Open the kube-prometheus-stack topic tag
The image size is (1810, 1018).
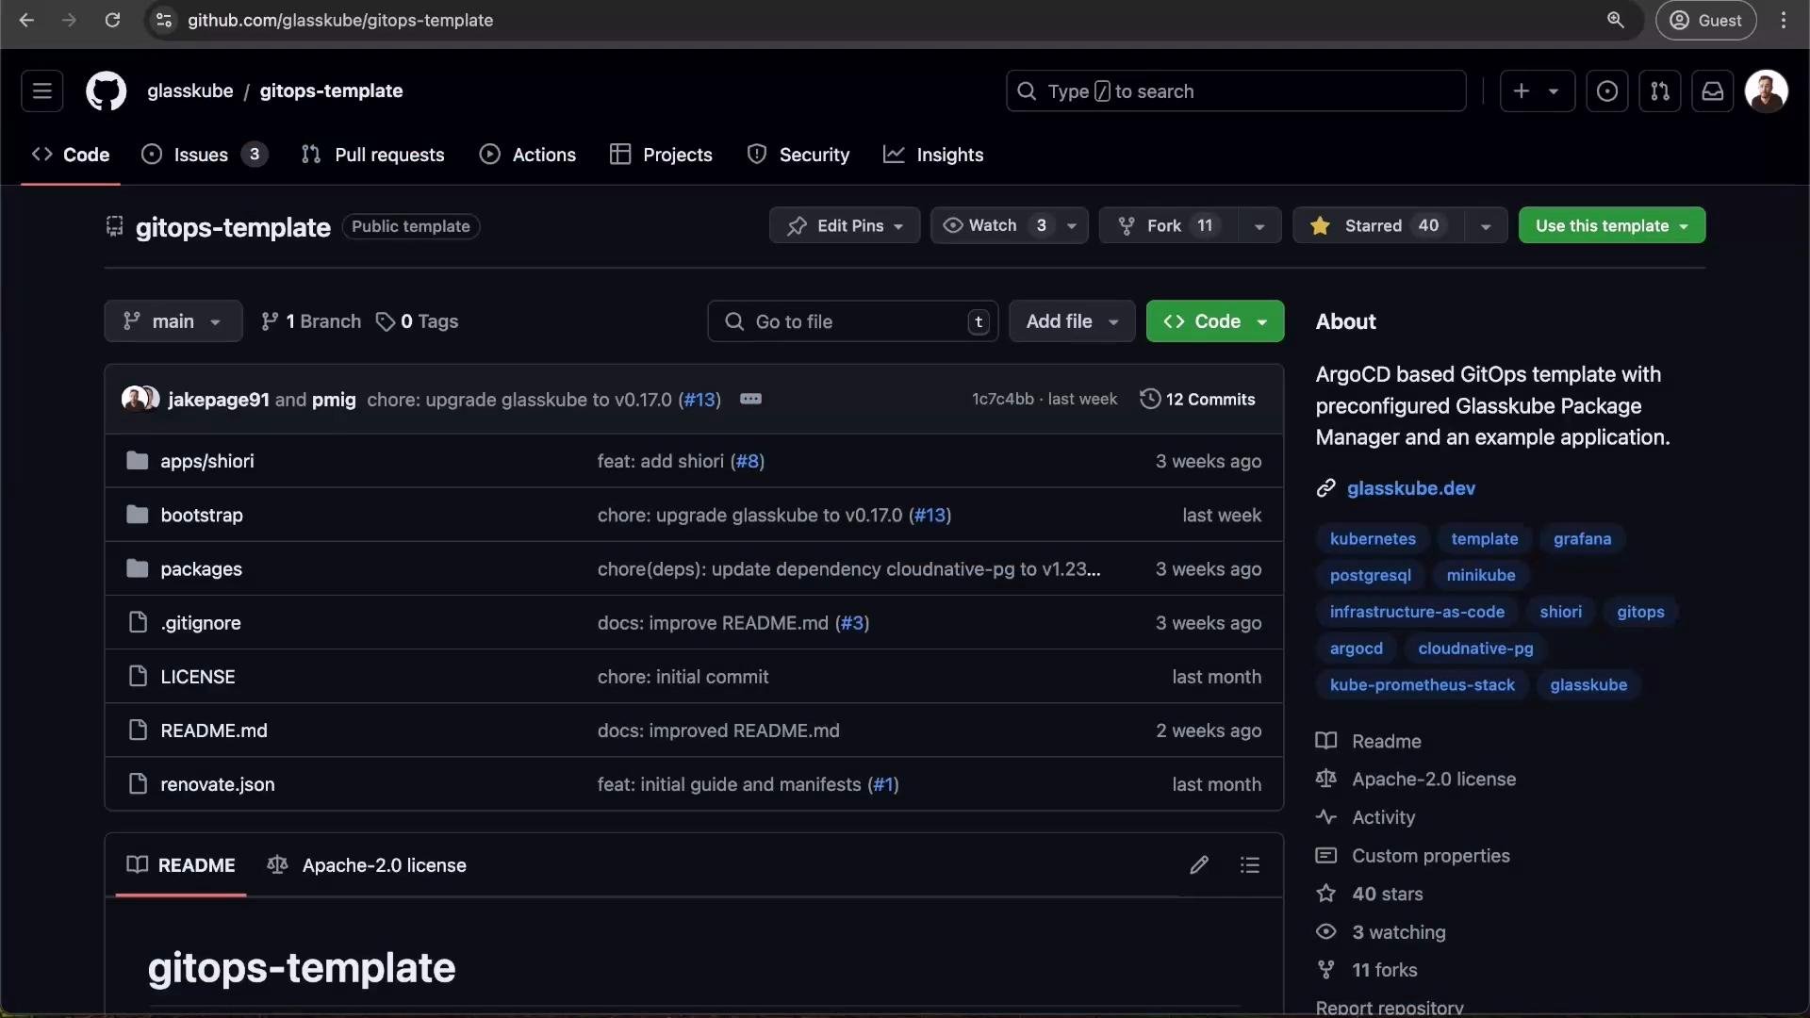pos(1422,685)
